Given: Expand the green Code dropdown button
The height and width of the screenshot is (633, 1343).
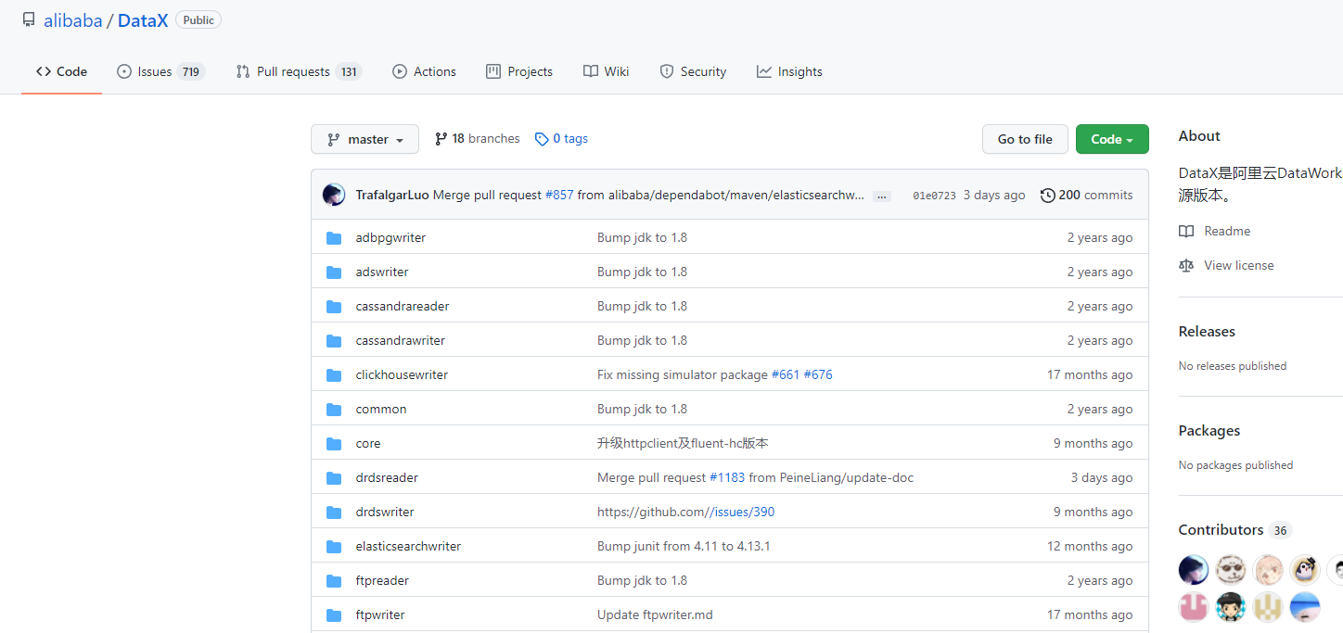Looking at the screenshot, I should (1112, 139).
